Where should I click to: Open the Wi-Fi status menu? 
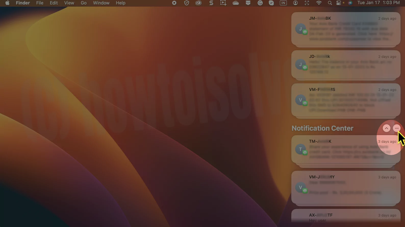[319, 3]
